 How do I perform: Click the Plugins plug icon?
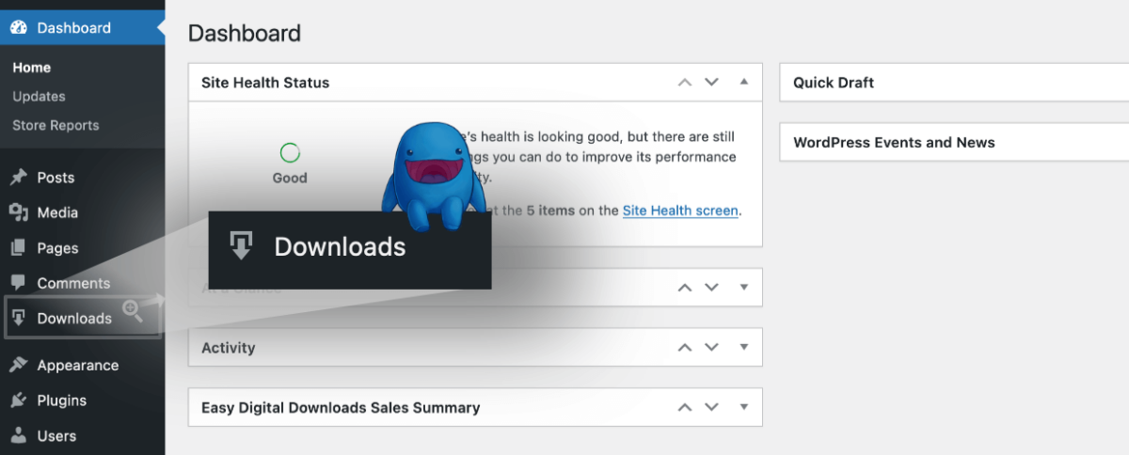[18, 400]
